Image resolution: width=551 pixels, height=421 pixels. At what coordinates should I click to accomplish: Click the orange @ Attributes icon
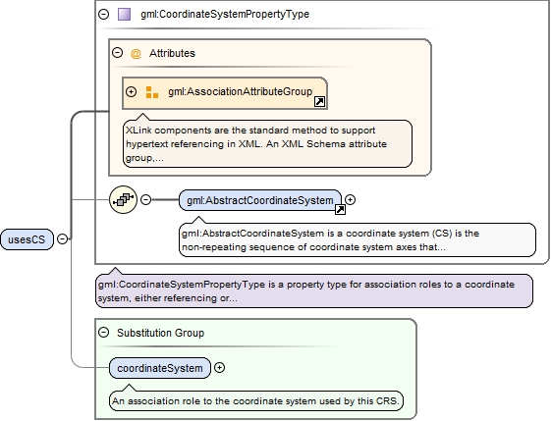pyautogui.click(x=136, y=53)
